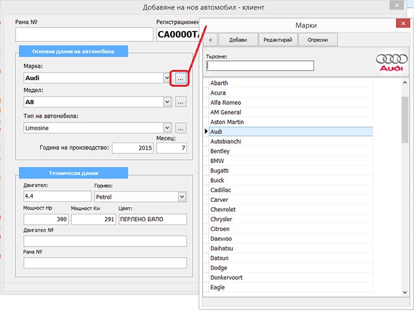
Task: Expand the Гориво dropdown showing Petrol
Action: (x=182, y=197)
